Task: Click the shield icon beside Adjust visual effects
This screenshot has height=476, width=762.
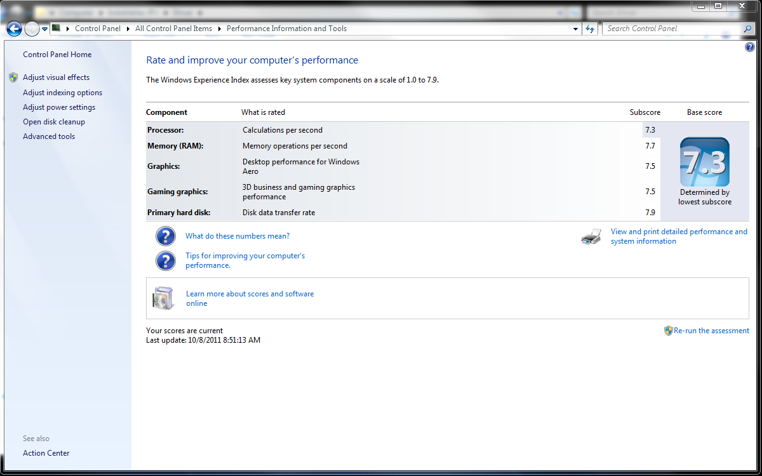Action: 13,77
